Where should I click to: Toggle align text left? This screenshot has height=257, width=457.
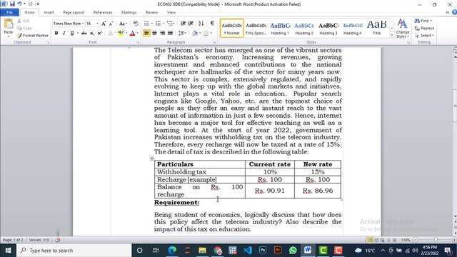(x=146, y=34)
